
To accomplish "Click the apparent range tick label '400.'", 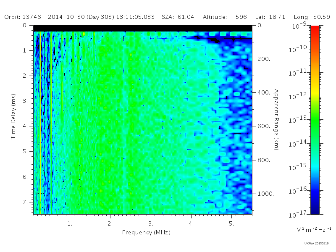I will coord(264,92).
